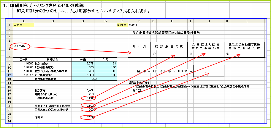Image resolution: width=271 pixels, height=128 pixels.
Task: Click the empty 紹介率 result box
Action: pos(209,71)
